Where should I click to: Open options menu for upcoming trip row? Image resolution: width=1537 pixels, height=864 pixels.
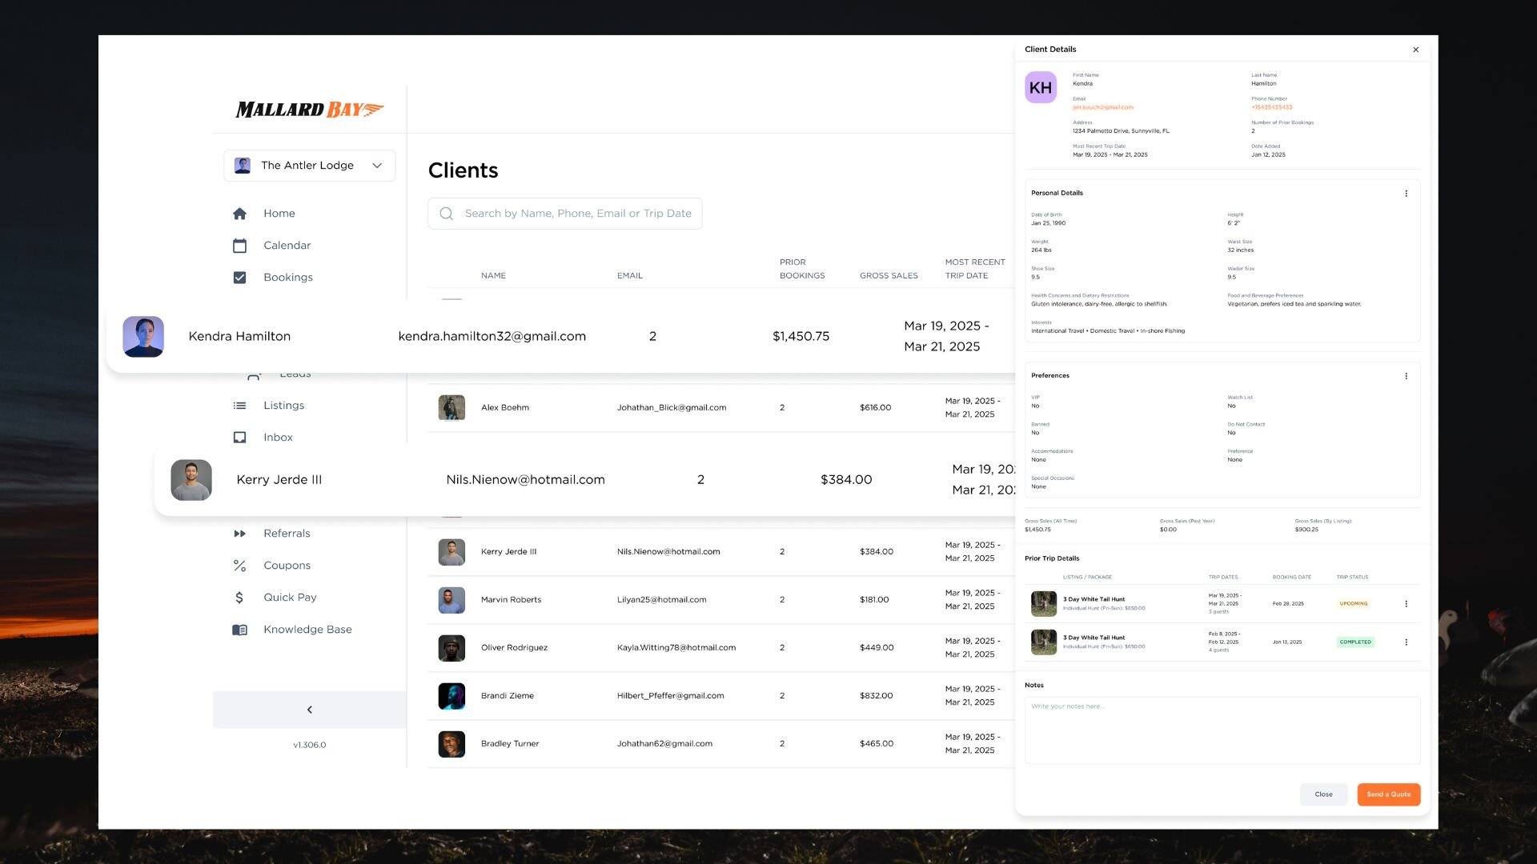(1406, 604)
